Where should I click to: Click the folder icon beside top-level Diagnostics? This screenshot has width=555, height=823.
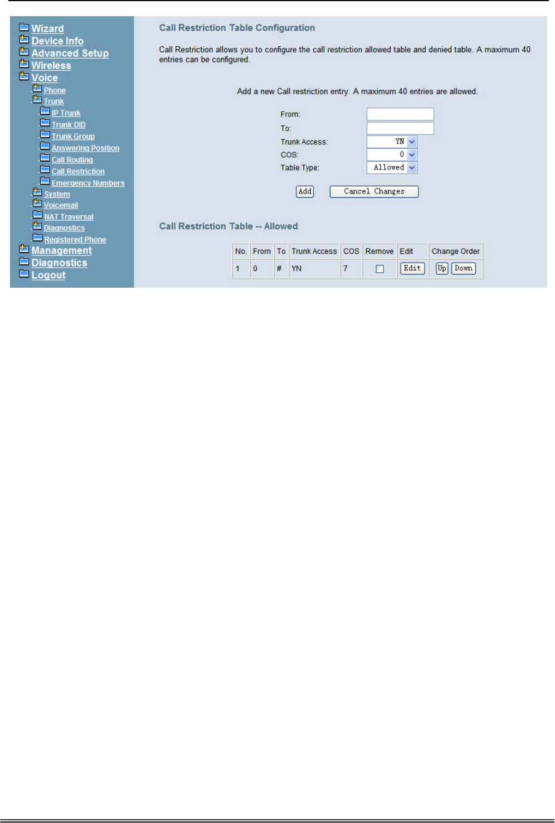(x=24, y=261)
